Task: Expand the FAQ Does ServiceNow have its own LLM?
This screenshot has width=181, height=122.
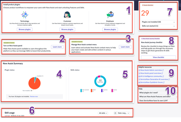Action: (158, 101)
